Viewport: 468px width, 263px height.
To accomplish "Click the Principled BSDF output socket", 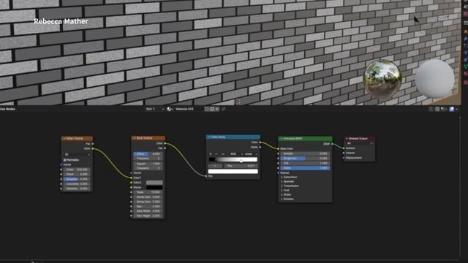I will [332, 144].
